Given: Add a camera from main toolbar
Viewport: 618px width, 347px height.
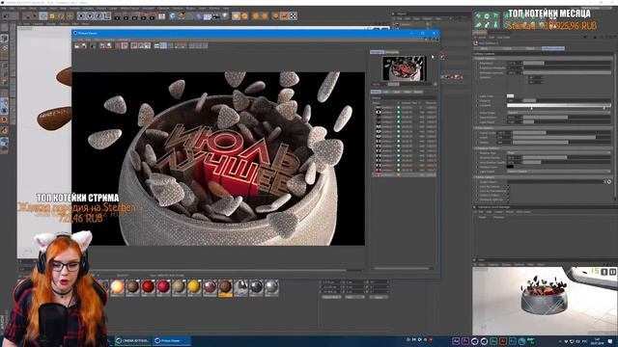Looking at the screenshot, I should [x=216, y=16].
